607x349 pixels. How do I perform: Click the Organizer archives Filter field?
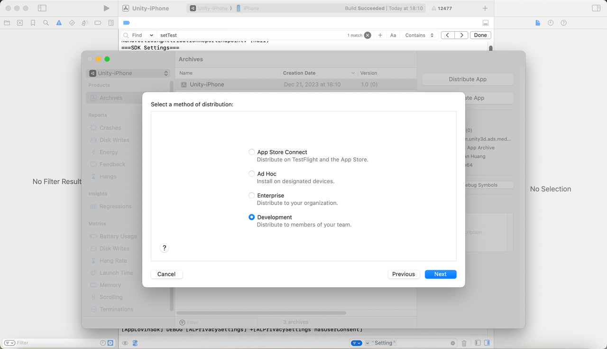(218, 322)
